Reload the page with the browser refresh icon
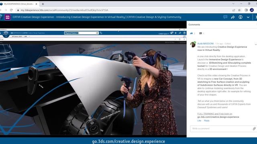This screenshot has height=144, width=257. 11,10
